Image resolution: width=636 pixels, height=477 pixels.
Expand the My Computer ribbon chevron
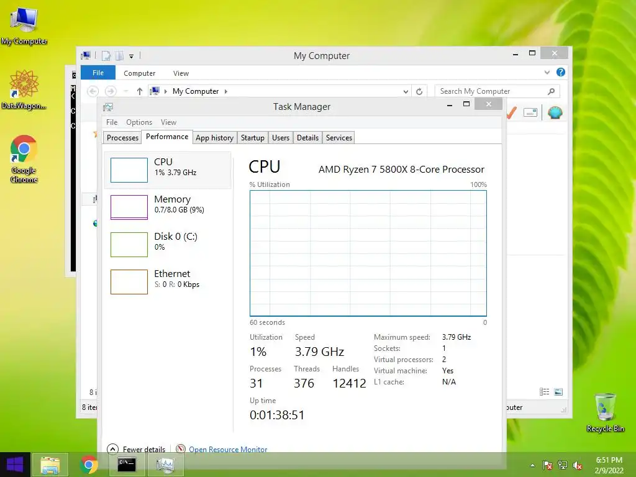(x=547, y=72)
